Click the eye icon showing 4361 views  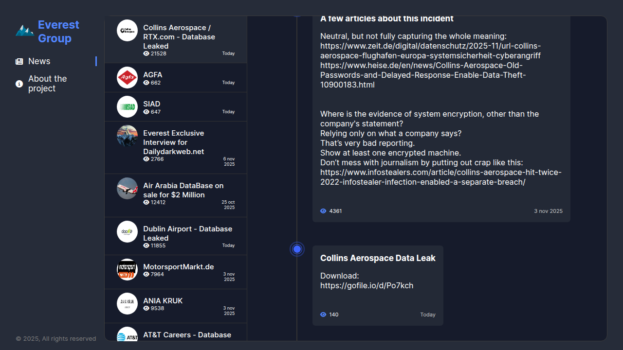pyautogui.click(x=323, y=211)
